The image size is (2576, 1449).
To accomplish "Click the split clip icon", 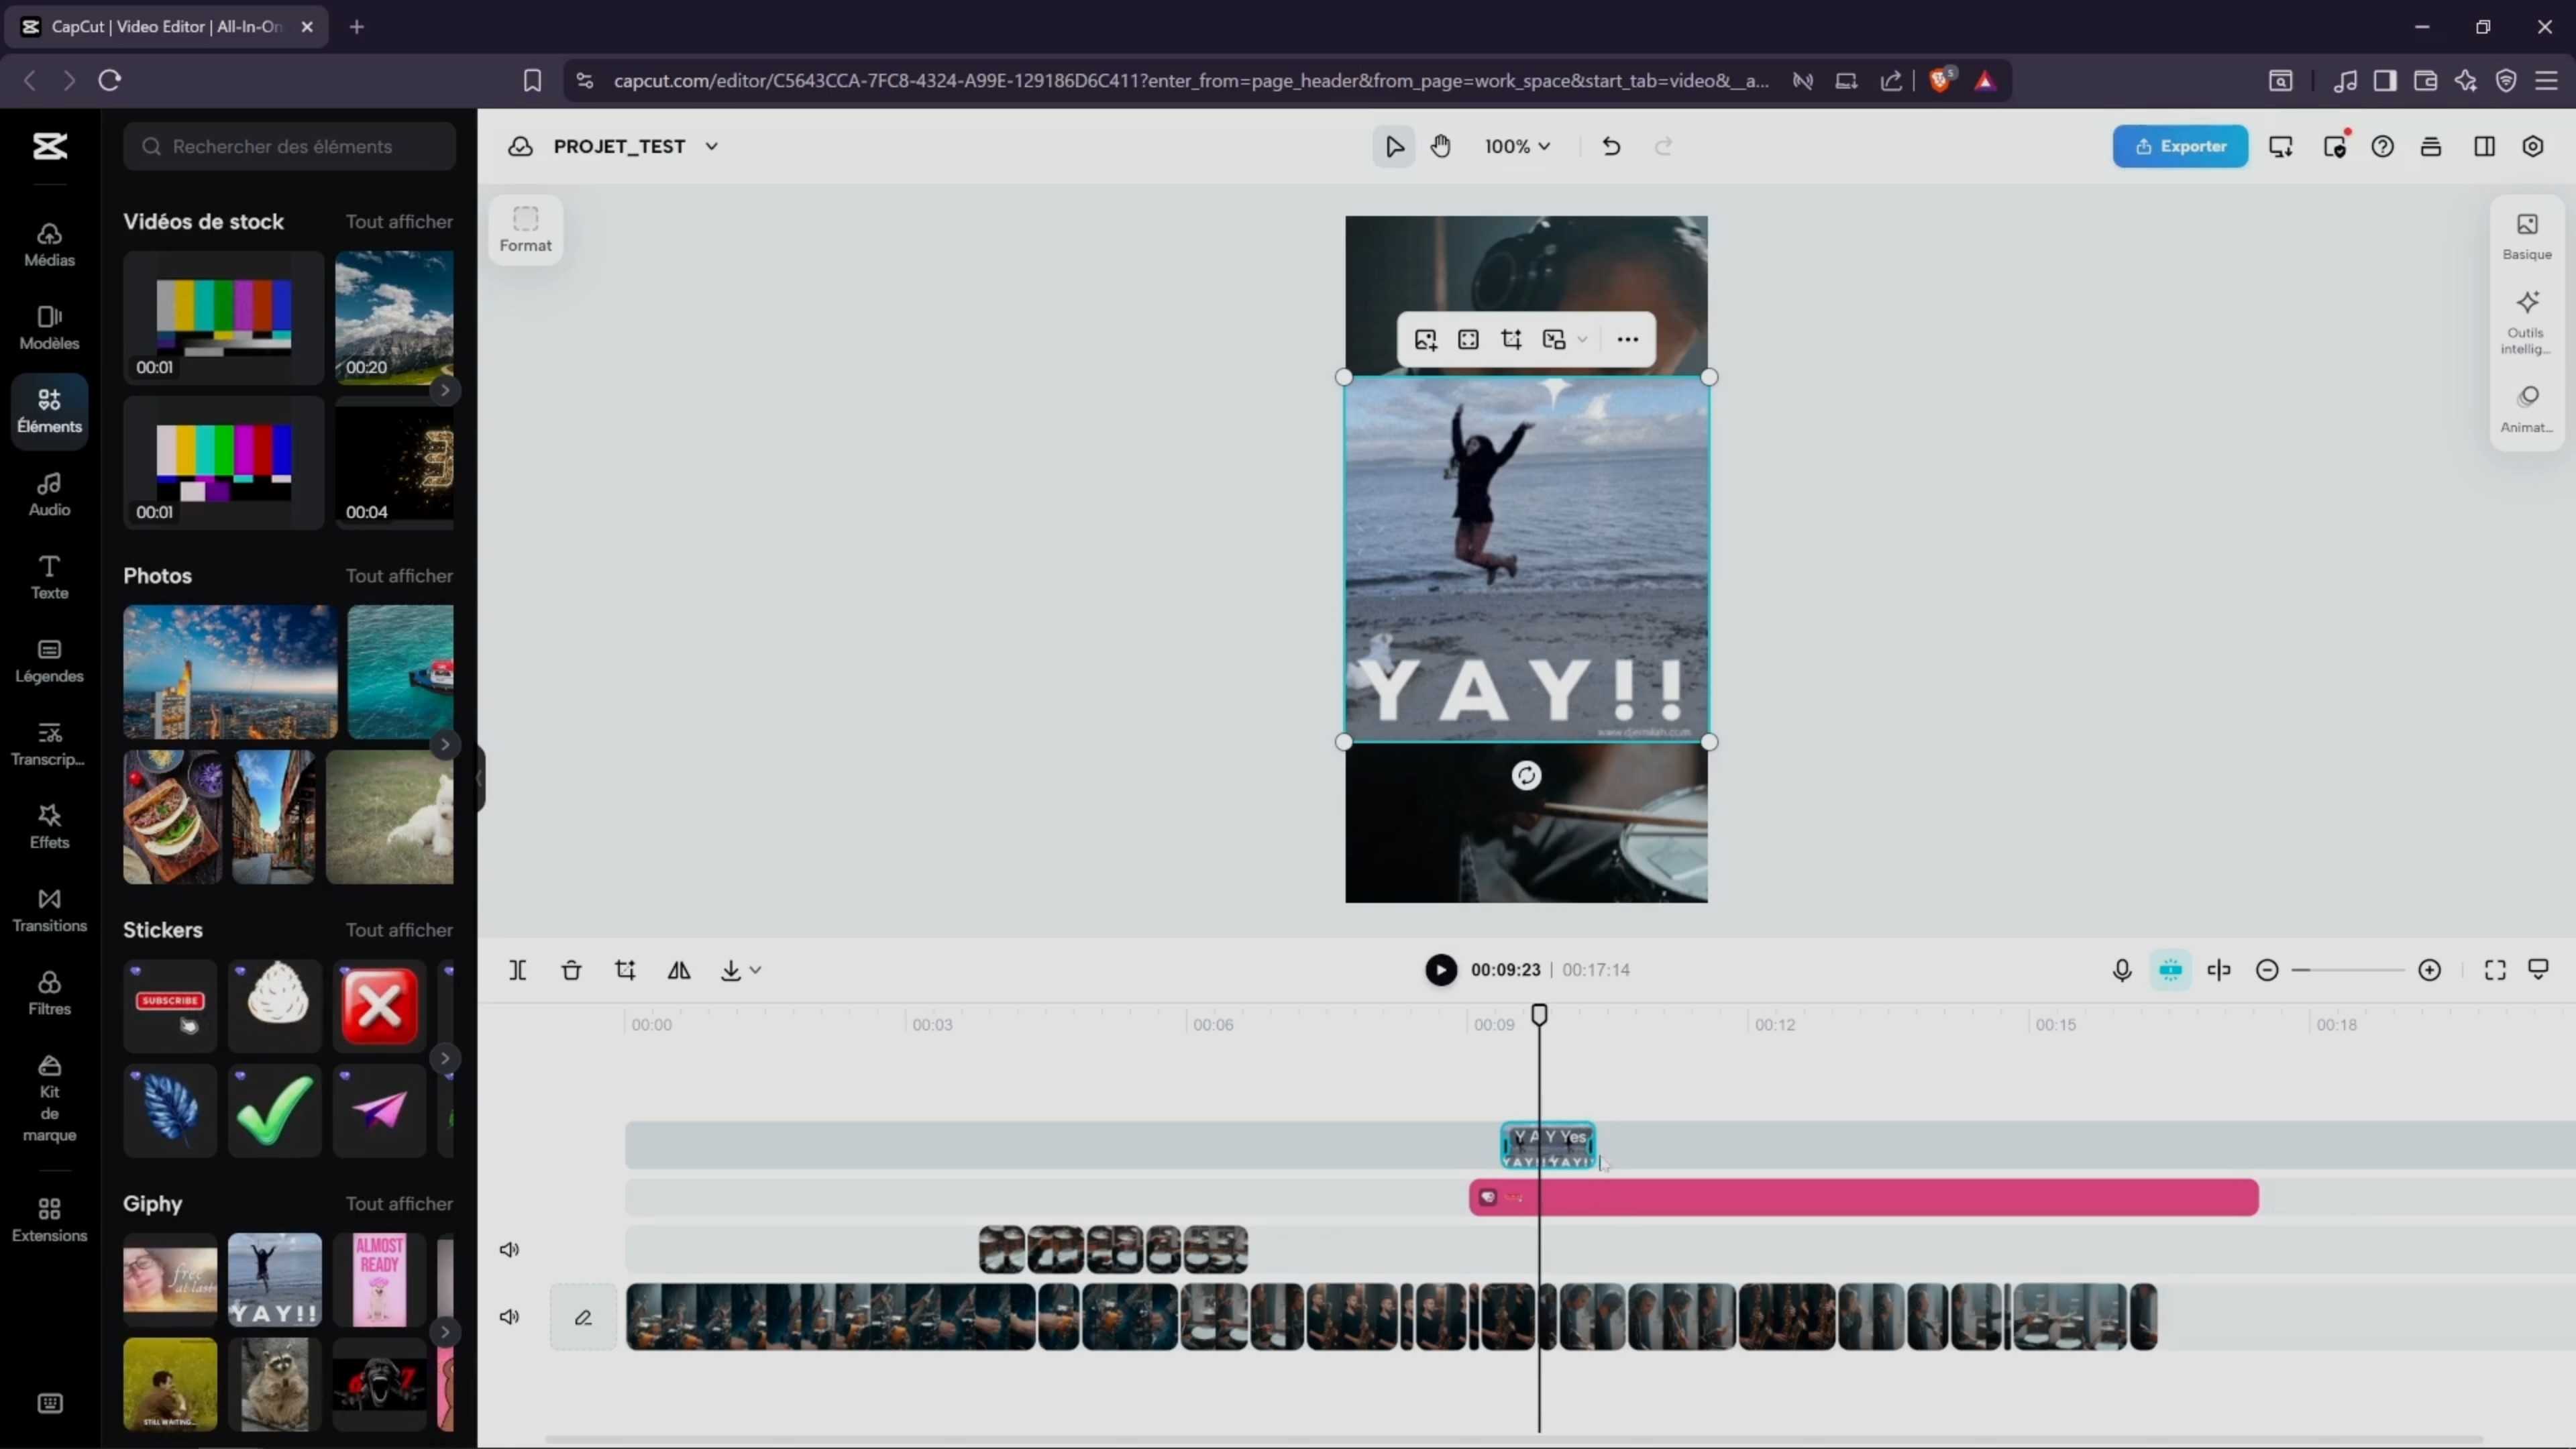I will point(517,970).
